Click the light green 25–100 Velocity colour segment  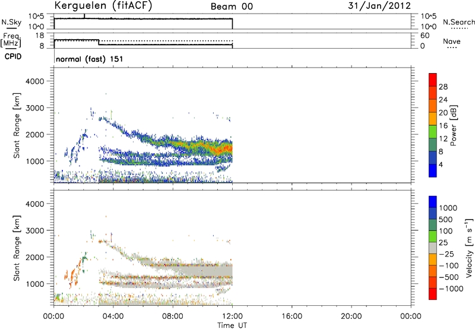pos(433,236)
